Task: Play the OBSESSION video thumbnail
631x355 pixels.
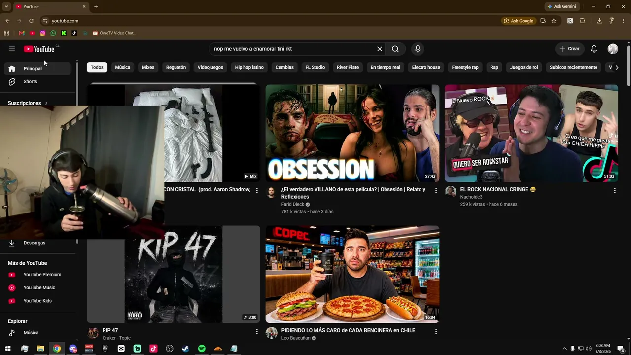Action: coord(352,133)
